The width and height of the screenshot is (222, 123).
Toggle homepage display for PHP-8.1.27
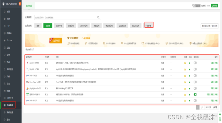[x=195, y=101]
